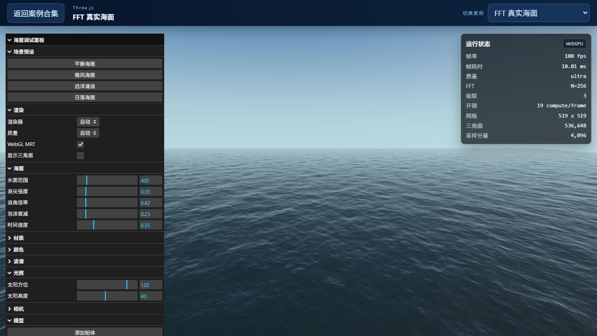The width and height of the screenshot is (597, 336).
Task: Click the 添加船体 button
Action: pyautogui.click(x=85, y=332)
